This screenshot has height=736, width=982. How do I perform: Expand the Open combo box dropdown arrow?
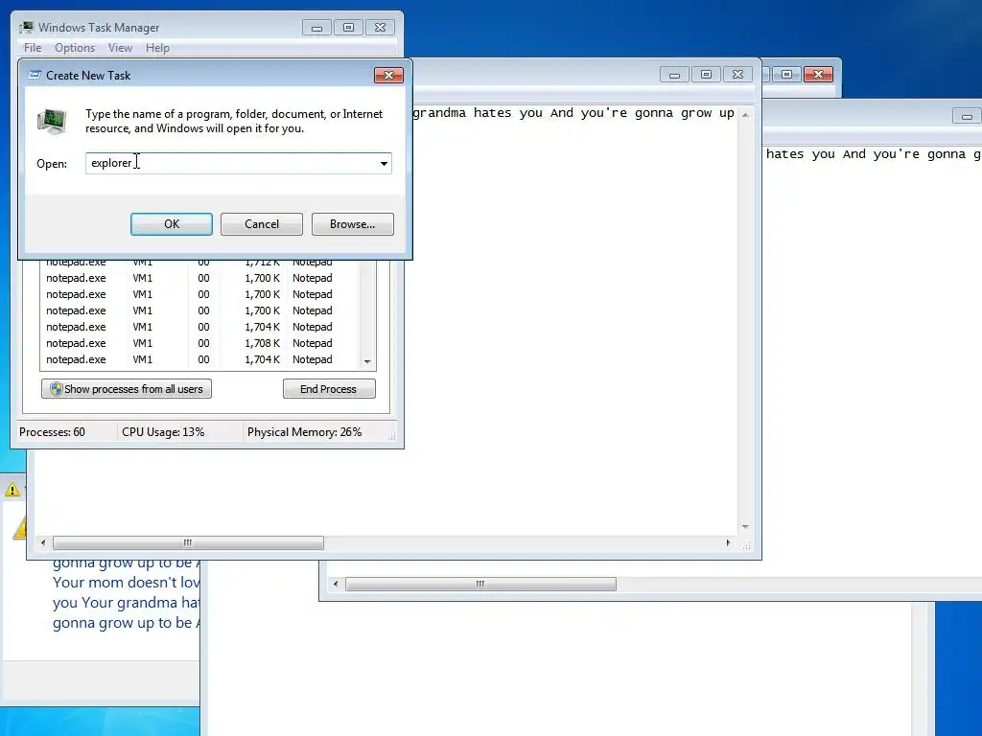[x=384, y=163]
